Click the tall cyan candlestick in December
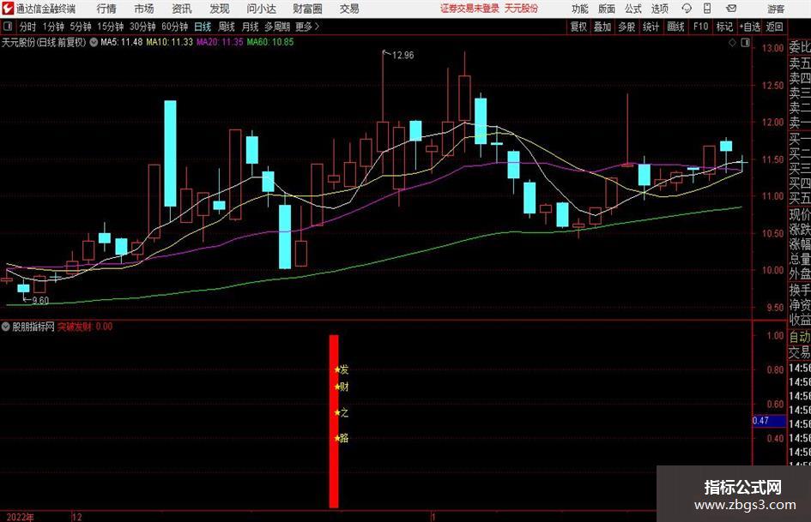 (170, 153)
